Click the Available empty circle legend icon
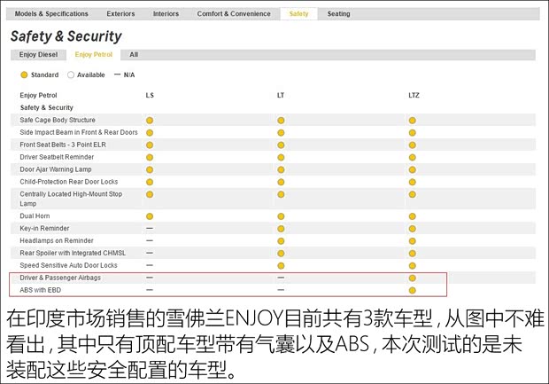Viewport: 549px width, 384px height. tap(71, 74)
